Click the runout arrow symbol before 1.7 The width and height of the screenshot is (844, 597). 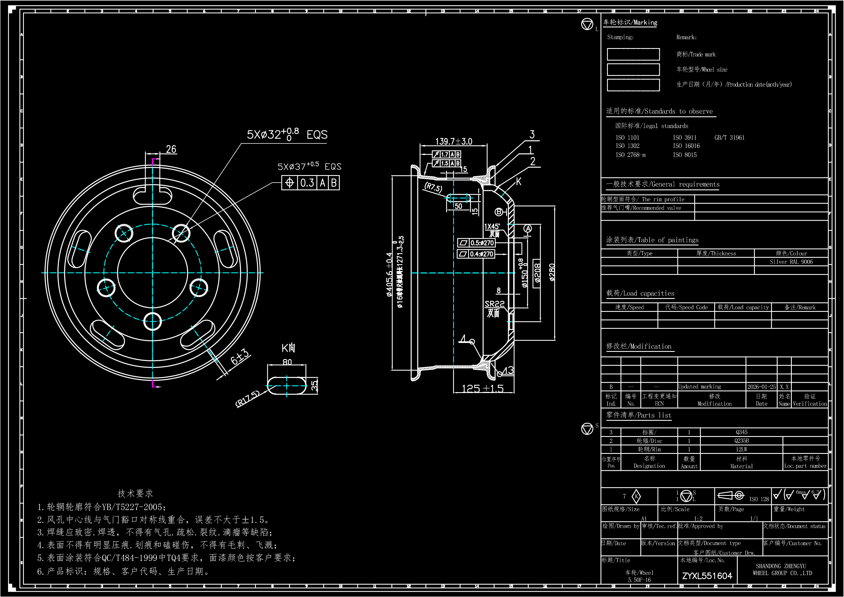436,155
